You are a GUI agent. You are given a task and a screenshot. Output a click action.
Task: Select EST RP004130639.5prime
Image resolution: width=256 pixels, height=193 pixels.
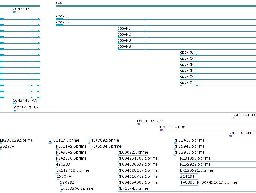(x=138, y=165)
